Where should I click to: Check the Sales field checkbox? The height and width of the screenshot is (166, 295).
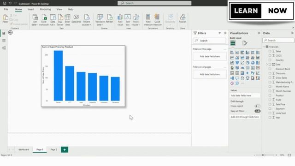coord(270,51)
